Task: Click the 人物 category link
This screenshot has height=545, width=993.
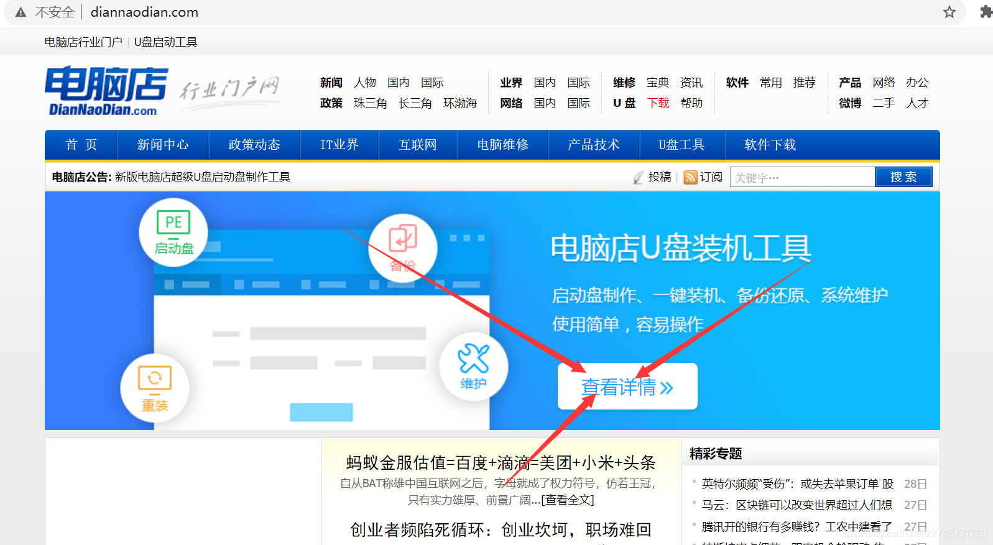Action: pyautogui.click(x=365, y=83)
